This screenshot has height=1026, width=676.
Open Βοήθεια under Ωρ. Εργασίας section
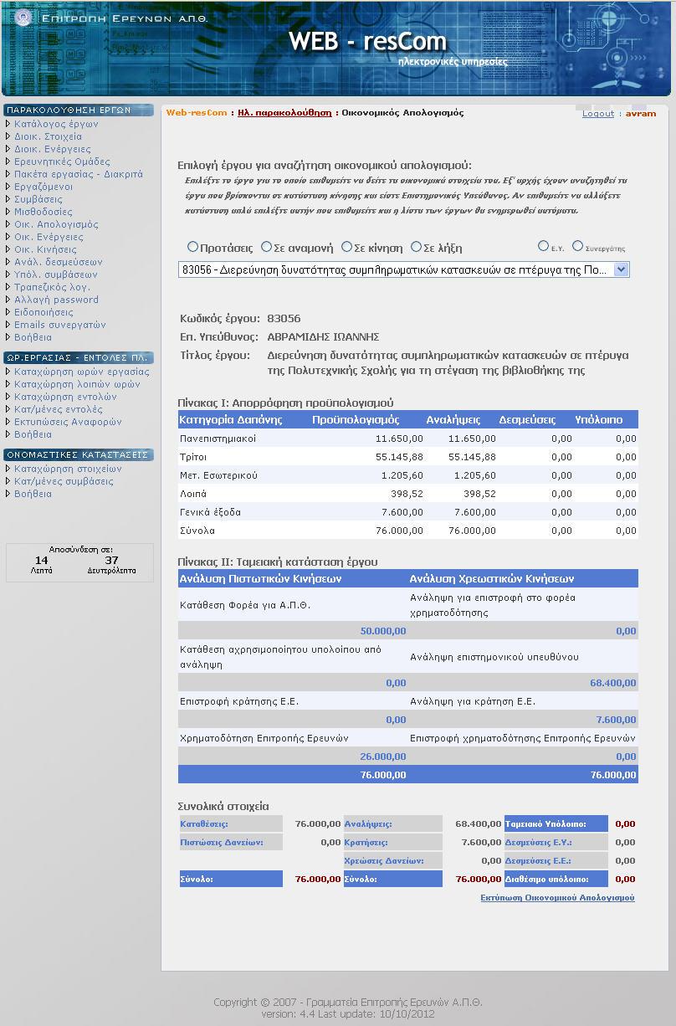pos(33,434)
